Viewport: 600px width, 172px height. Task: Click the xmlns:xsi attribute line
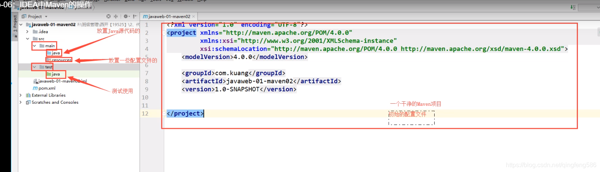299,40
